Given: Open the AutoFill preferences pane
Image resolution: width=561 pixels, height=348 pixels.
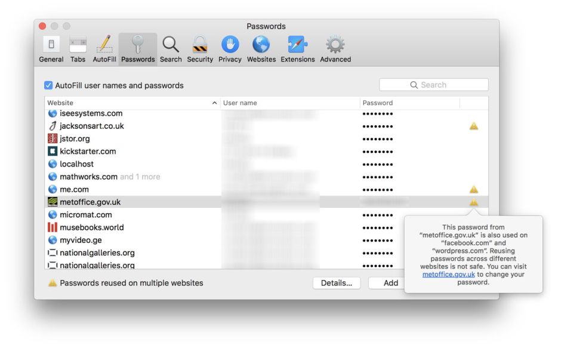Looking at the screenshot, I should click(x=104, y=48).
